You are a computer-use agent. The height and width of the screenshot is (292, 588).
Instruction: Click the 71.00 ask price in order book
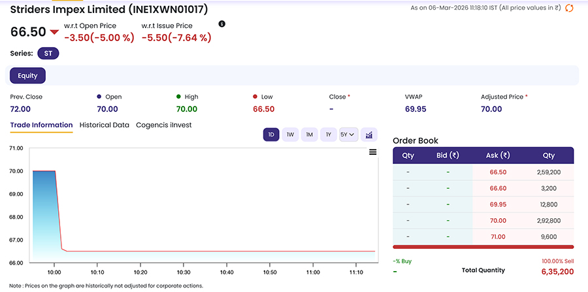(x=498, y=237)
